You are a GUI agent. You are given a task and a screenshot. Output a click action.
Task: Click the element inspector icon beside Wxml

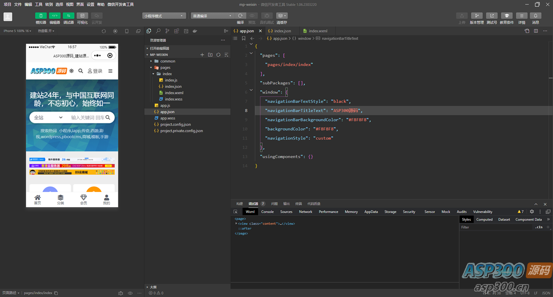pyautogui.click(x=235, y=212)
